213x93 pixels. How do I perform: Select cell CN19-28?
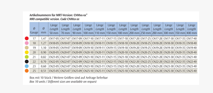point(157,48)
